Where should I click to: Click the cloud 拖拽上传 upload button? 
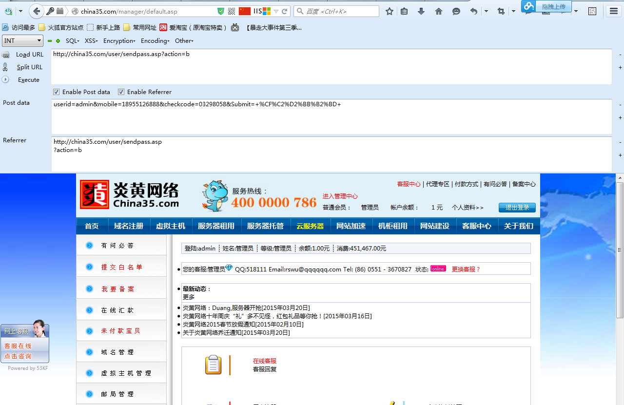tap(546, 6)
